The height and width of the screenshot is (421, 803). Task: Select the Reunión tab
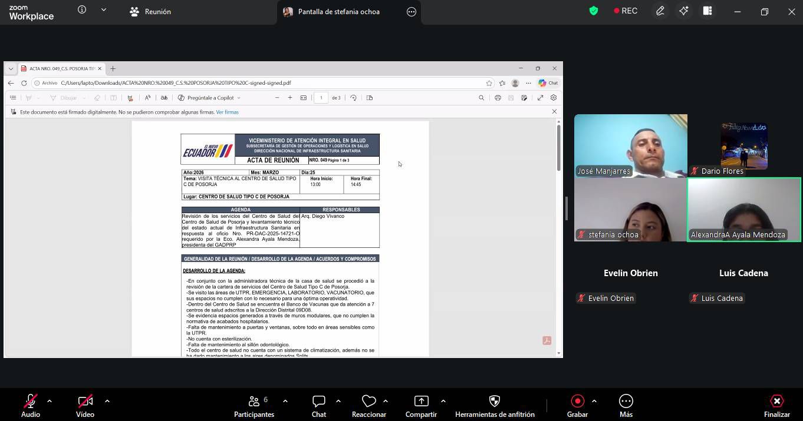coord(150,12)
